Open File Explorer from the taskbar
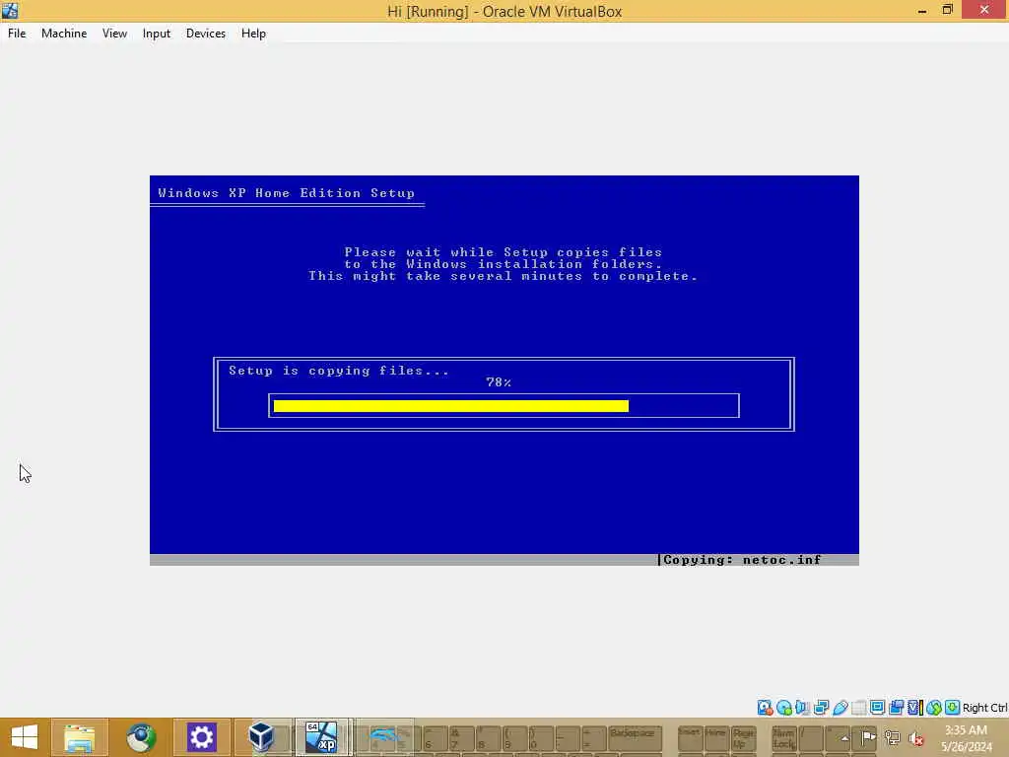 pos(79,737)
